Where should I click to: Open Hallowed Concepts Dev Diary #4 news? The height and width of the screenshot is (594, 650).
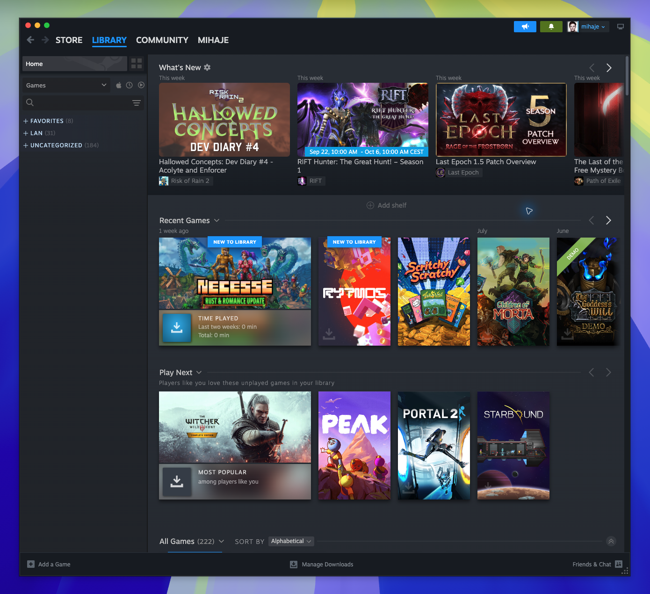[x=224, y=120]
